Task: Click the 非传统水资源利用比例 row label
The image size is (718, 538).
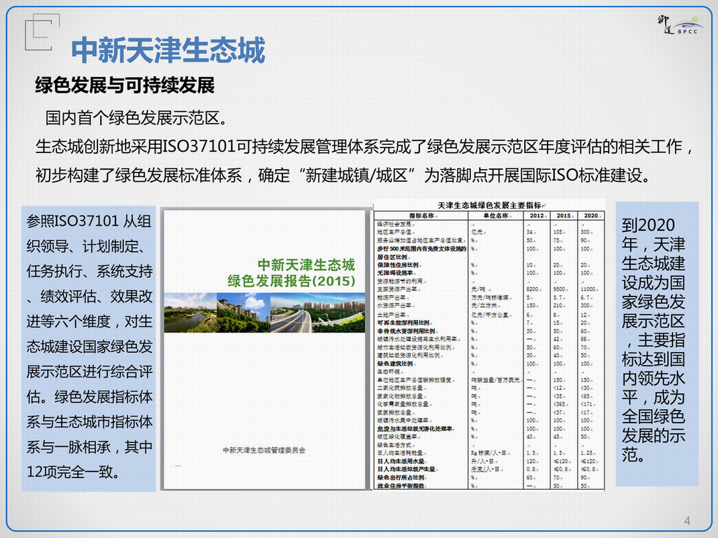Action: pyautogui.click(x=407, y=331)
